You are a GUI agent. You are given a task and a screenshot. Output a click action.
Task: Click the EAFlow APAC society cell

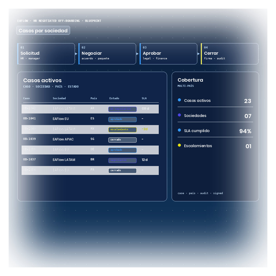63,139
